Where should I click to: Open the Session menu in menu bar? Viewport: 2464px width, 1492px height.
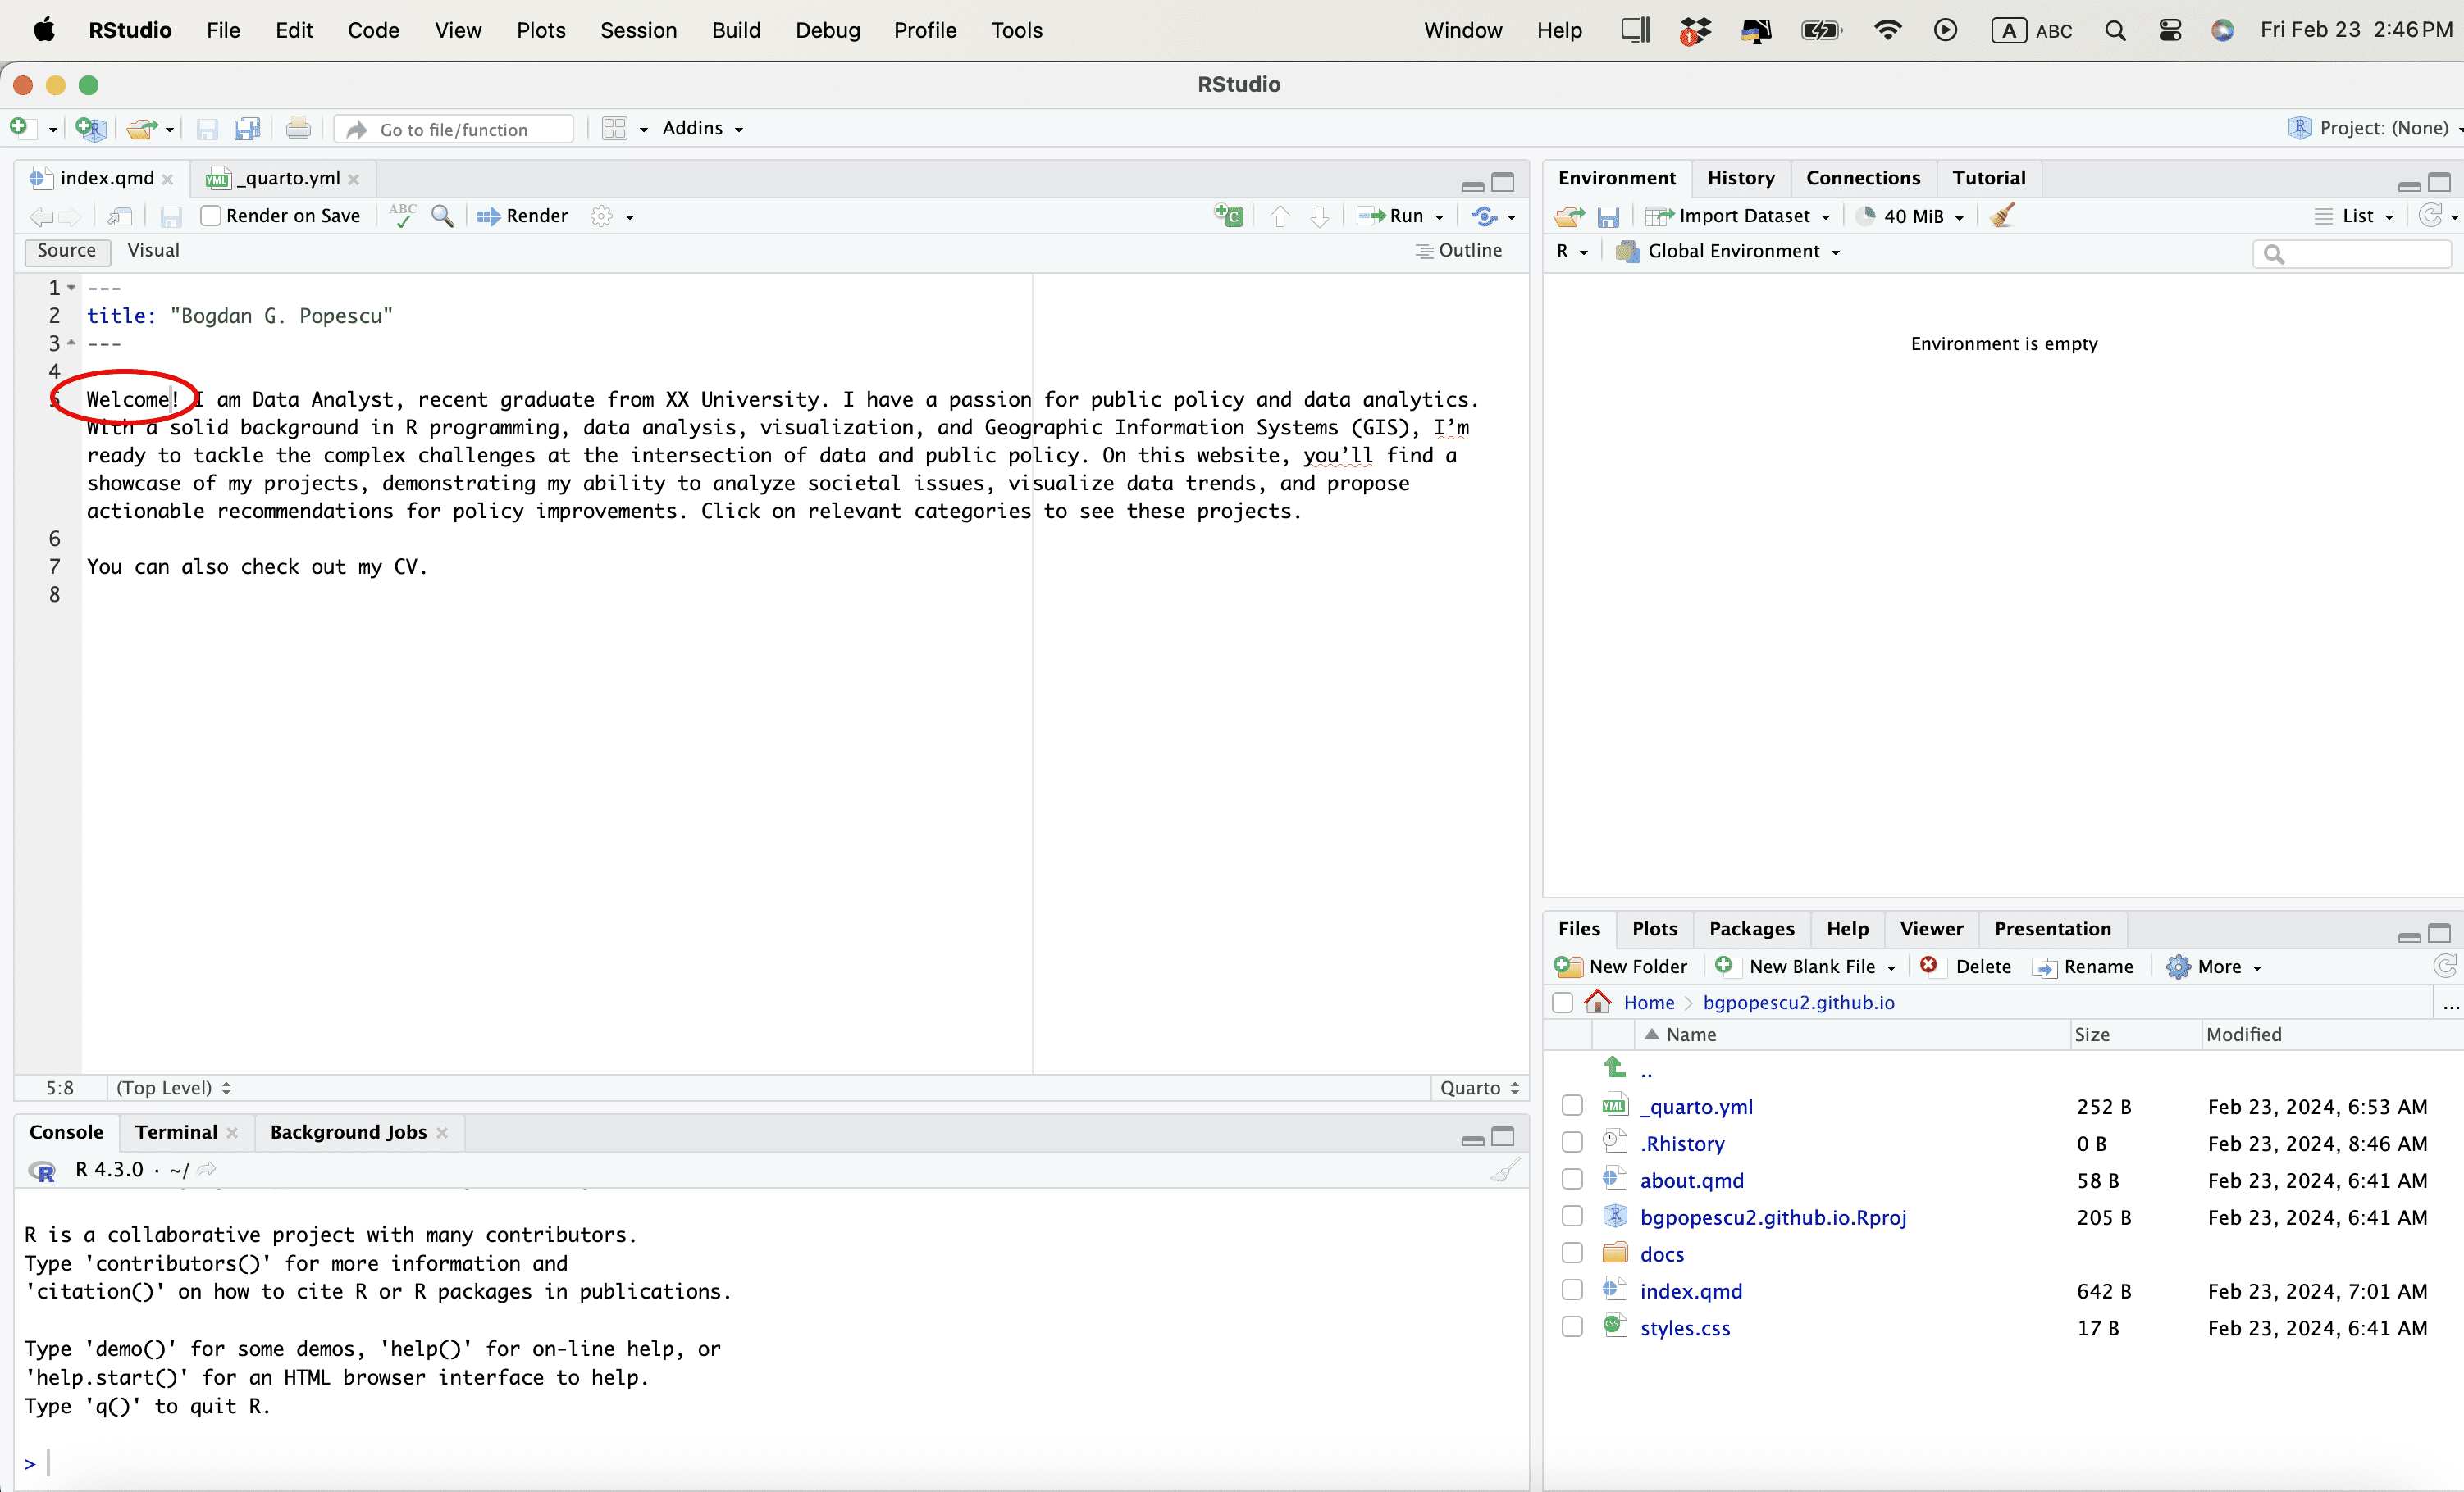(638, 30)
